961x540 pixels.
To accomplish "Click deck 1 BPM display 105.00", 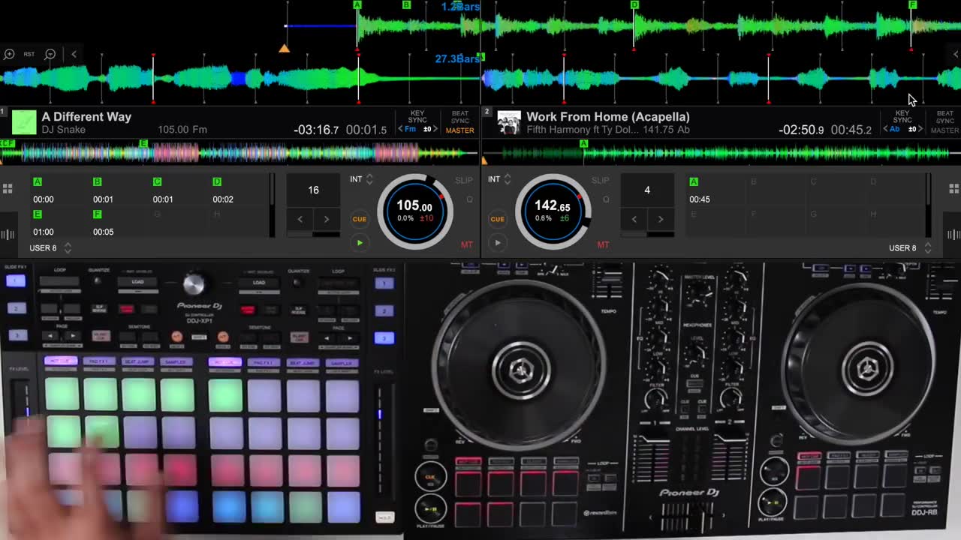I will coord(414,206).
